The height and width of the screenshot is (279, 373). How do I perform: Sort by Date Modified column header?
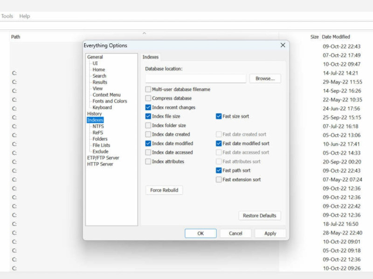[x=336, y=37]
